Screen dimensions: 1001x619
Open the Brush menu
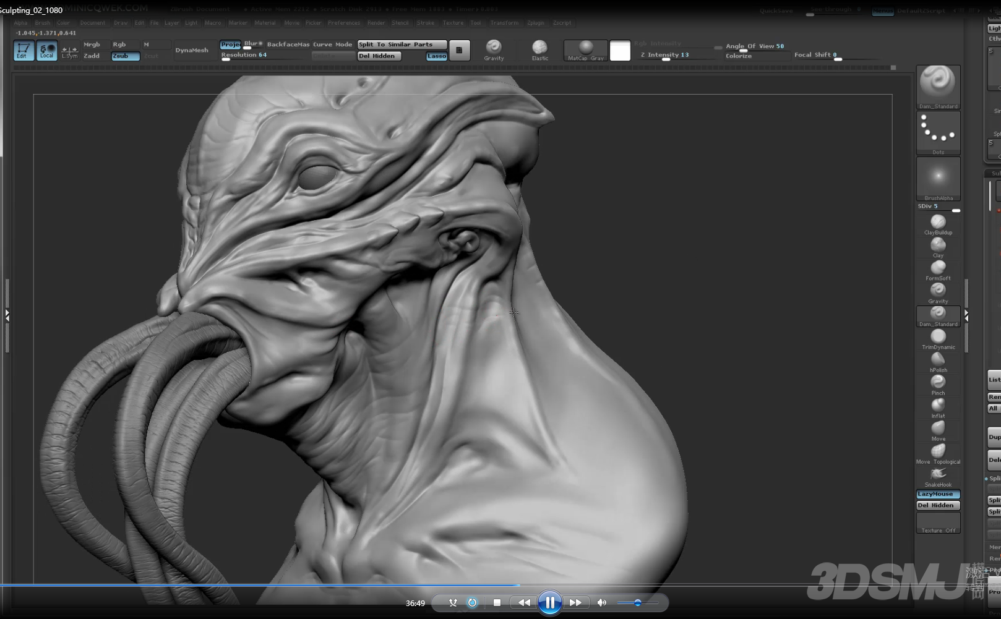click(x=43, y=23)
